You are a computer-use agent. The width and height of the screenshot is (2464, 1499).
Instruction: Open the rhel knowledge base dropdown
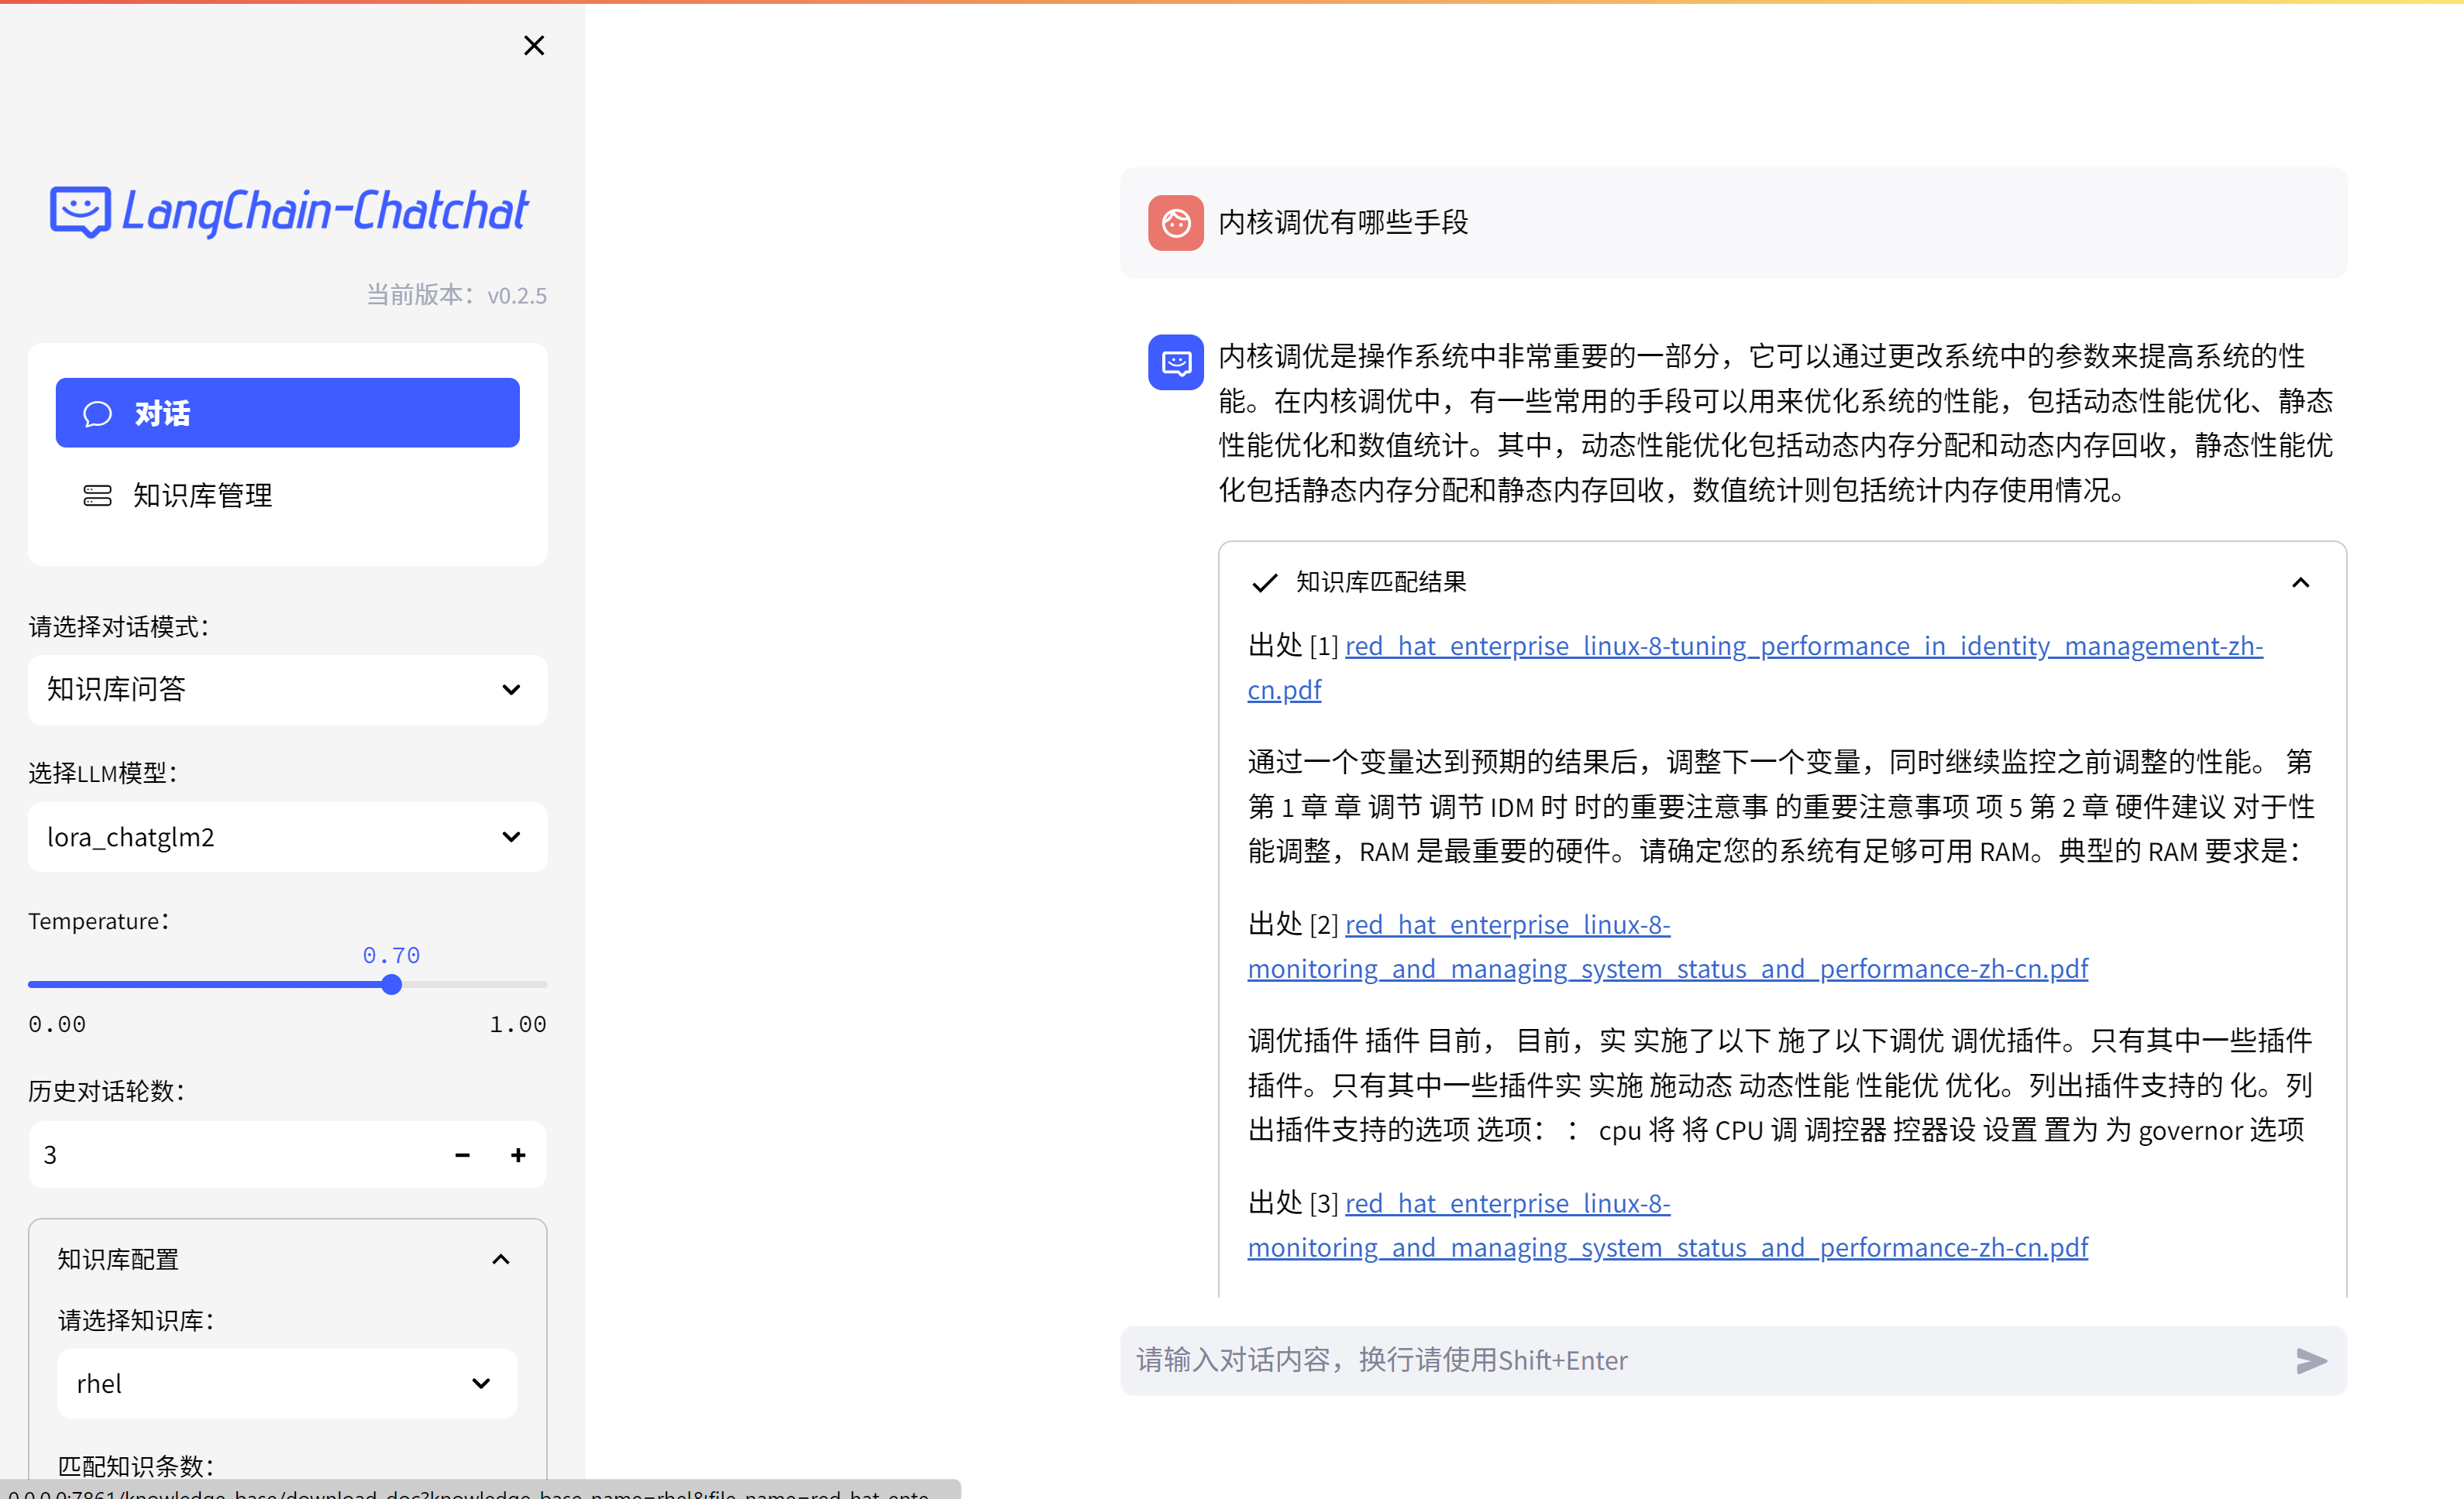coord(287,1383)
